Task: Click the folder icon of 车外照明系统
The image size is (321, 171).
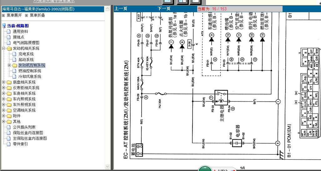Action: pyautogui.click(x=9, y=105)
